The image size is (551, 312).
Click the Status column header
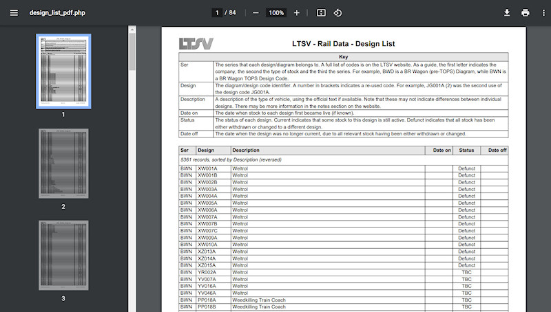click(x=466, y=150)
